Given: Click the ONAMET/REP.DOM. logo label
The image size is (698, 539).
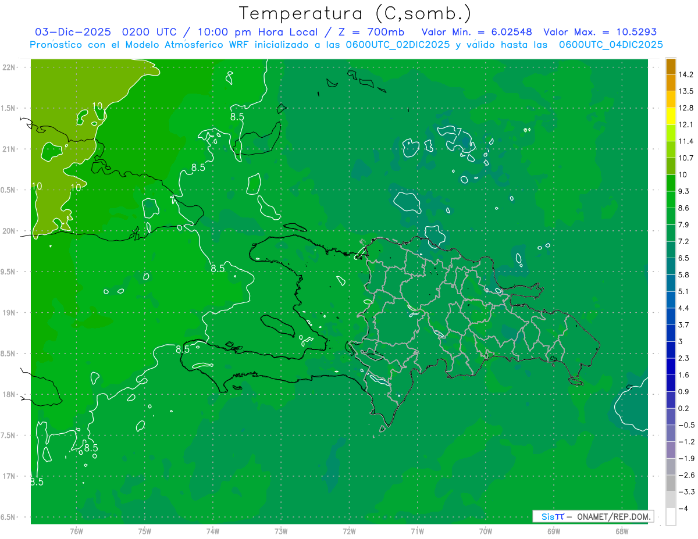Looking at the screenshot, I should [x=612, y=516].
